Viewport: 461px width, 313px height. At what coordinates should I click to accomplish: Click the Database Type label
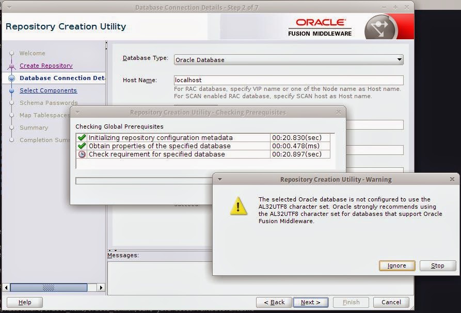coord(146,58)
